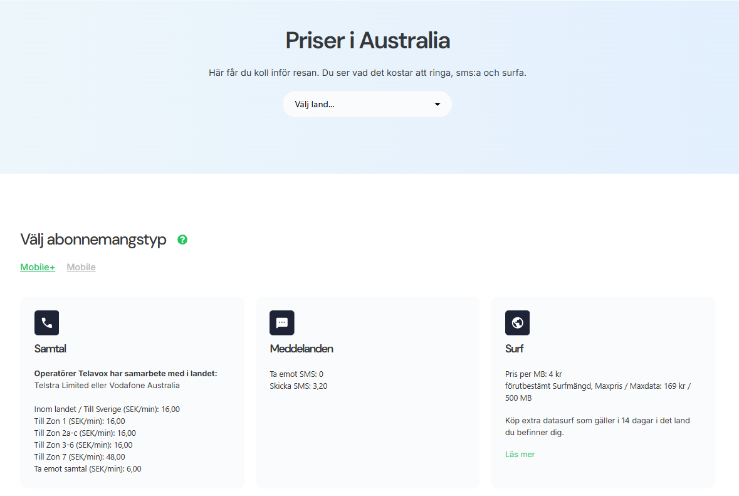Select the Mobile subscription tab
The height and width of the screenshot is (496, 739).
81,267
